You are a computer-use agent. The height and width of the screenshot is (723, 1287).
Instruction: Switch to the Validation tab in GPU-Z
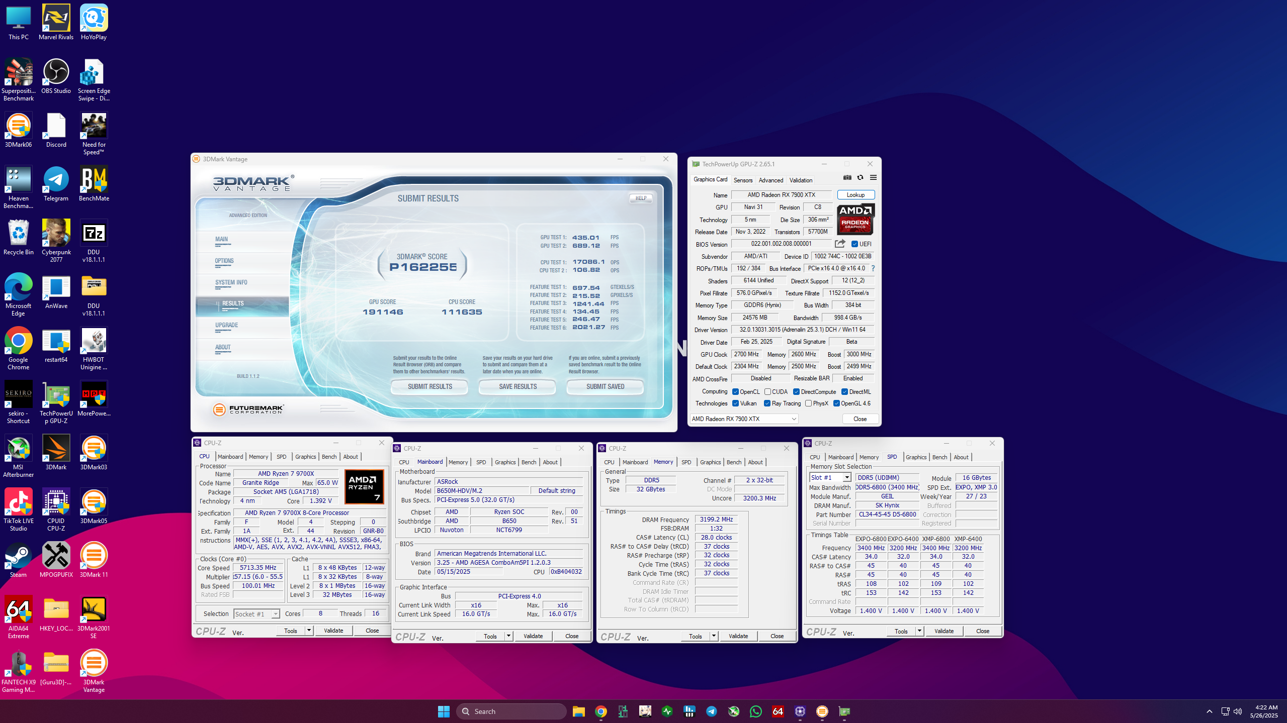(801, 180)
